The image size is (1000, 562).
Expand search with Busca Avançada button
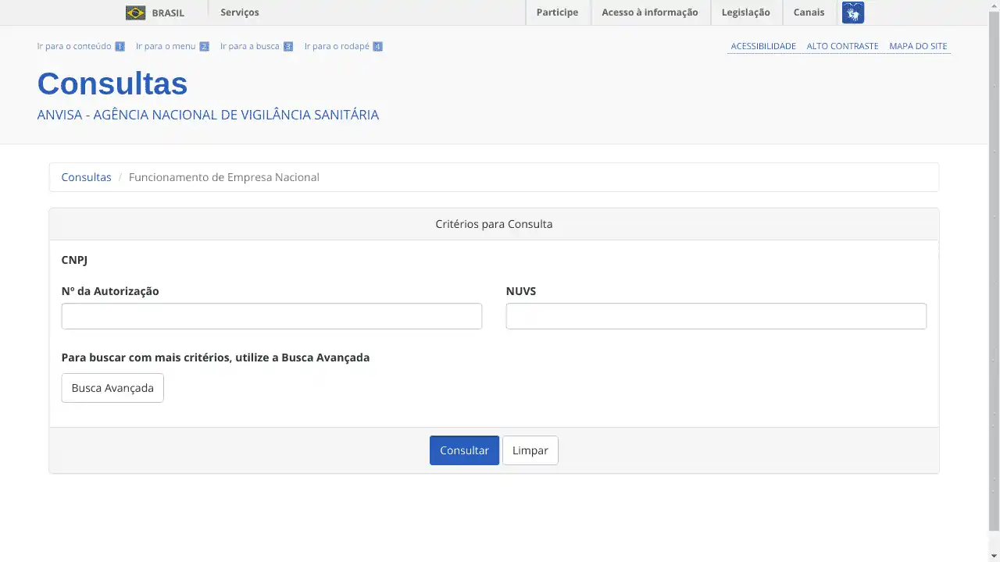(112, 388)
